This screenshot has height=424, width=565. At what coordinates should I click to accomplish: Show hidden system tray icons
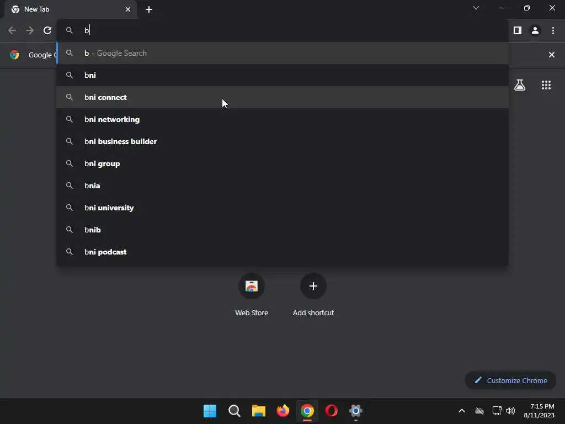tap(462, 411)
